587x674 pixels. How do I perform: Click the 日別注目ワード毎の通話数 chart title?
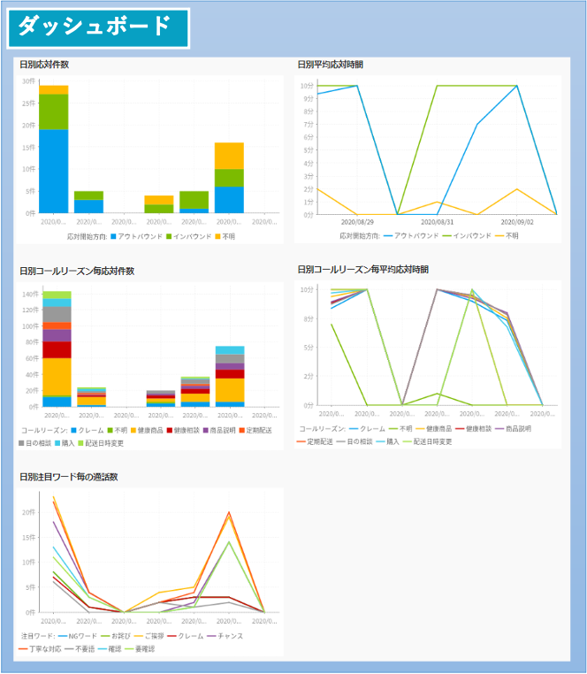69,477
